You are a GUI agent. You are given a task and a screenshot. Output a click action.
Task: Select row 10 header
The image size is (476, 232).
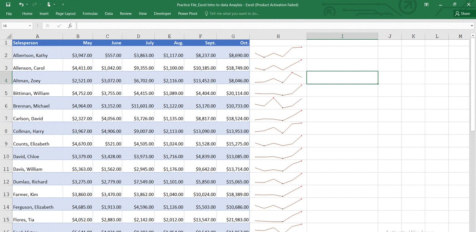coord(6,154)
